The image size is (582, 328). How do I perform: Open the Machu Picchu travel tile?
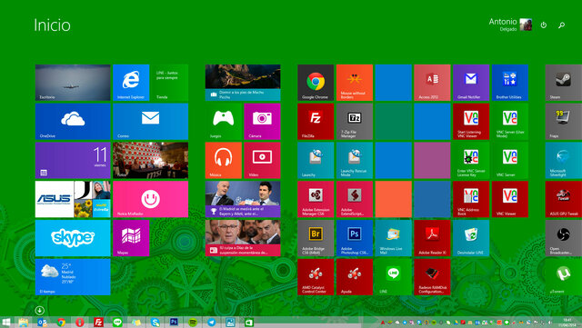243,83
